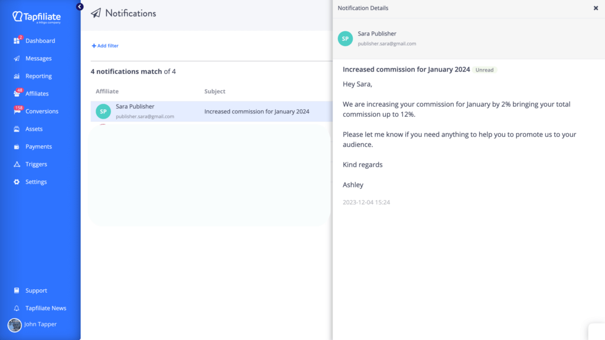Image resolution: width=605 pixels, height=340 pixels.
Task: Click the Payments wallet icon
Action: pos(17,146)
